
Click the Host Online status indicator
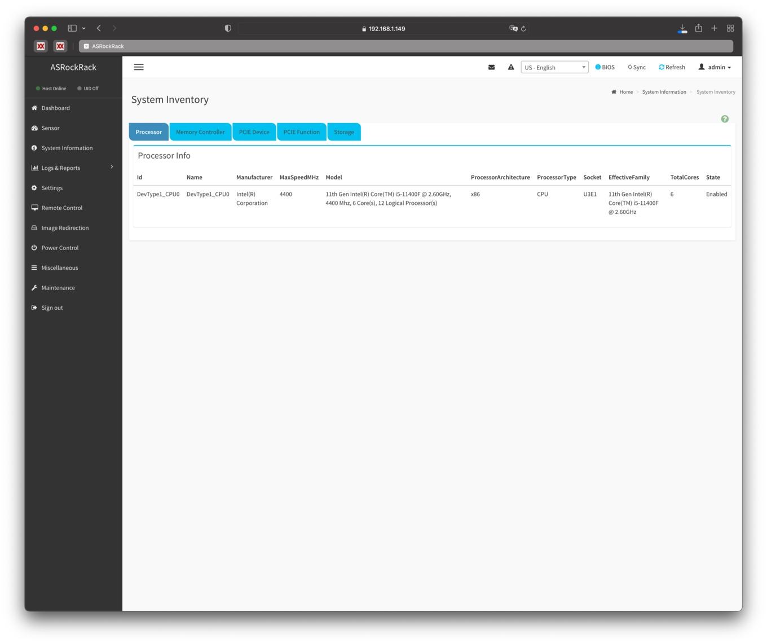[x=51, y=89]
